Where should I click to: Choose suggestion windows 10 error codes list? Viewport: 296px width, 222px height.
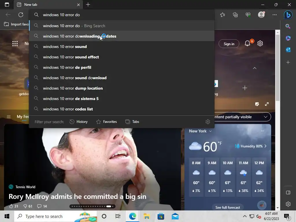[122, 109]
